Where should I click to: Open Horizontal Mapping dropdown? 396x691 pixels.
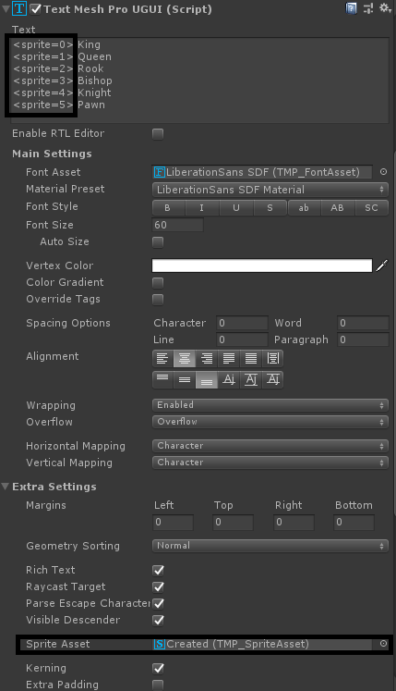pos(270,446)
